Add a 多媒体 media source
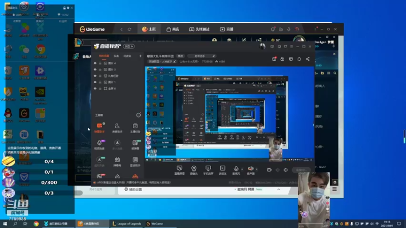The height and width of the screenshot is (228, 406). tap(222, 170)
